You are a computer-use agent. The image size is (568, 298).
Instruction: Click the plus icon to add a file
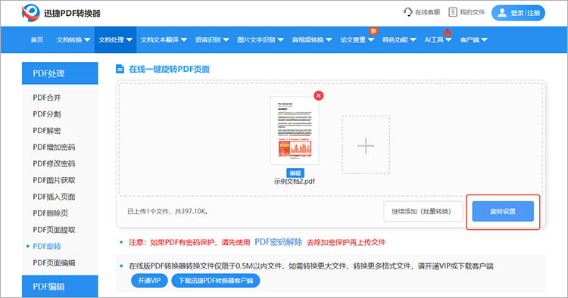(366, 146)
